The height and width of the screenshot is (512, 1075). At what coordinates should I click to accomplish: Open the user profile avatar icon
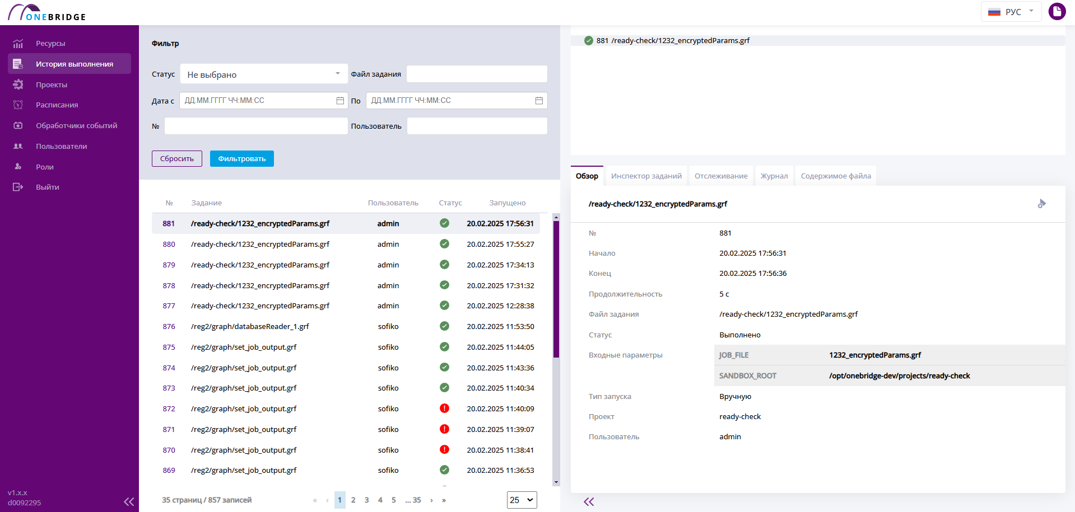point(1057,11)
